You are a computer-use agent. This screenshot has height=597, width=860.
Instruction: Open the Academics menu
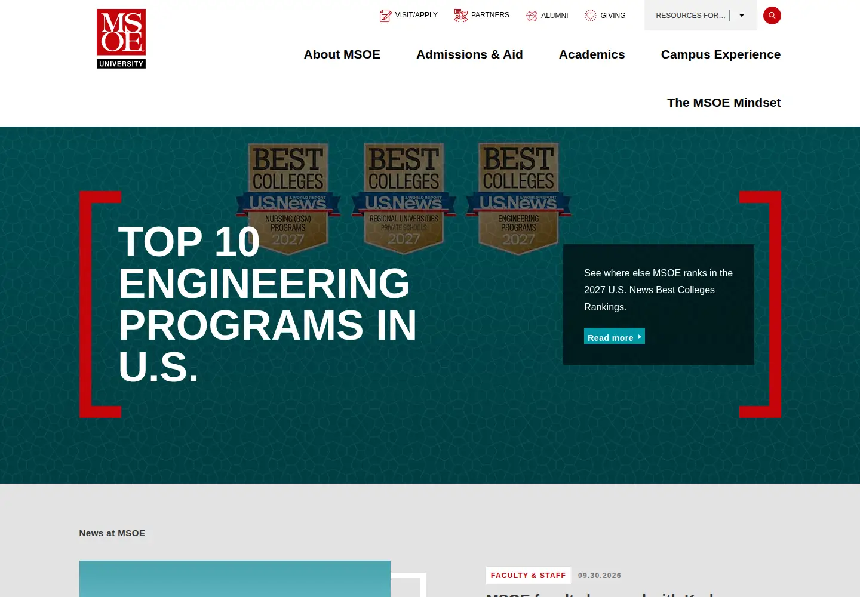coord(592,54)
